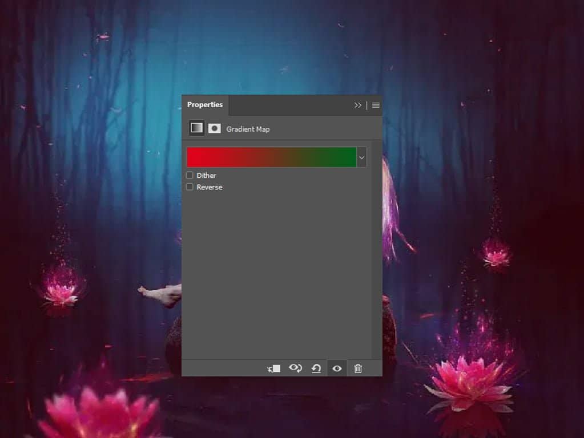Select the Gradient Map adjustment thumbnail icon

(196, 127)
